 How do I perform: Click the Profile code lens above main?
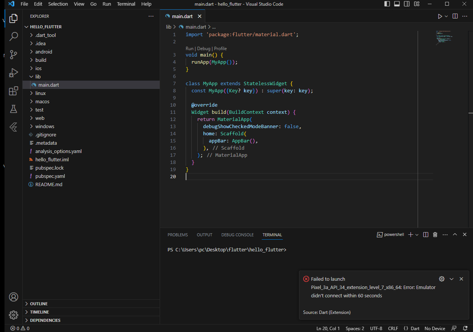220,49
